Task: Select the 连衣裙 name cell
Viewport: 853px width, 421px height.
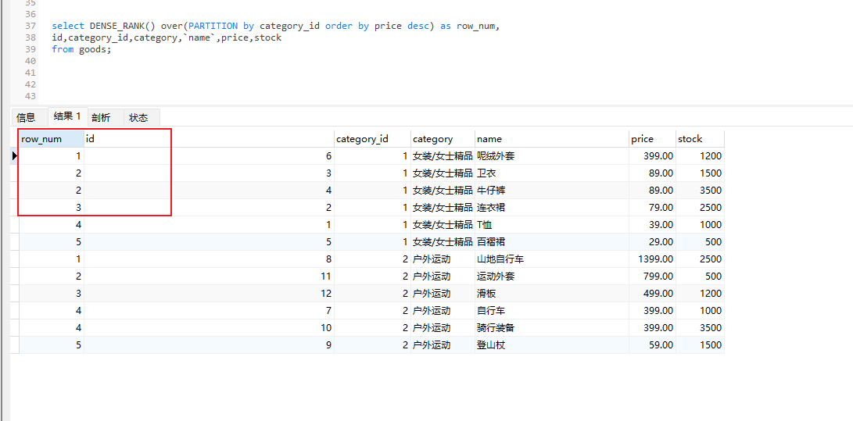Action: [552, 208]
